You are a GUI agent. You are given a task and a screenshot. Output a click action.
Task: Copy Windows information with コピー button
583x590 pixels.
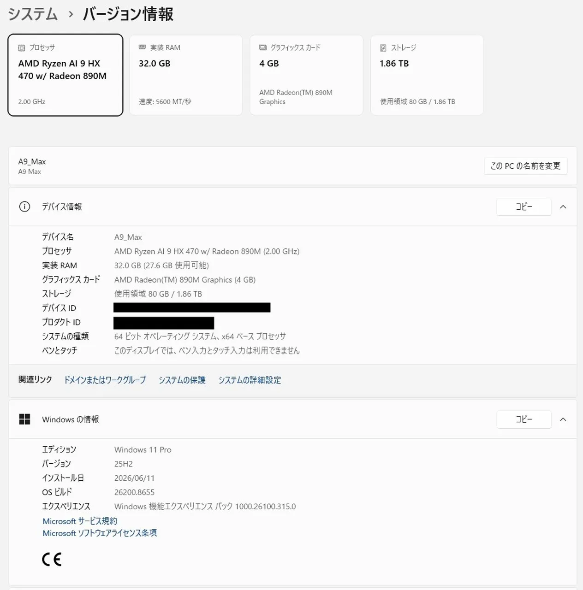[524, 419]
